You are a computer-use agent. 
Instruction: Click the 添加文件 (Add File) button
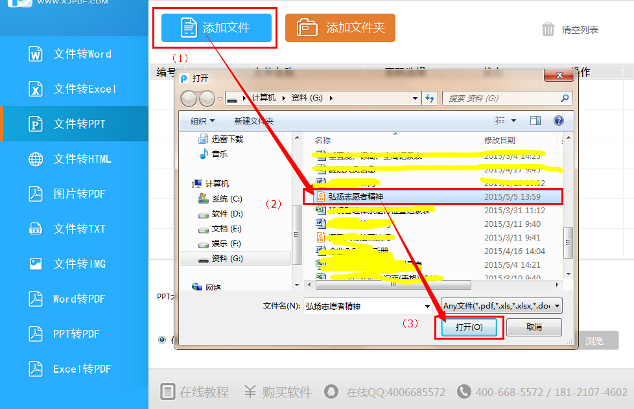tap(217, 28)
